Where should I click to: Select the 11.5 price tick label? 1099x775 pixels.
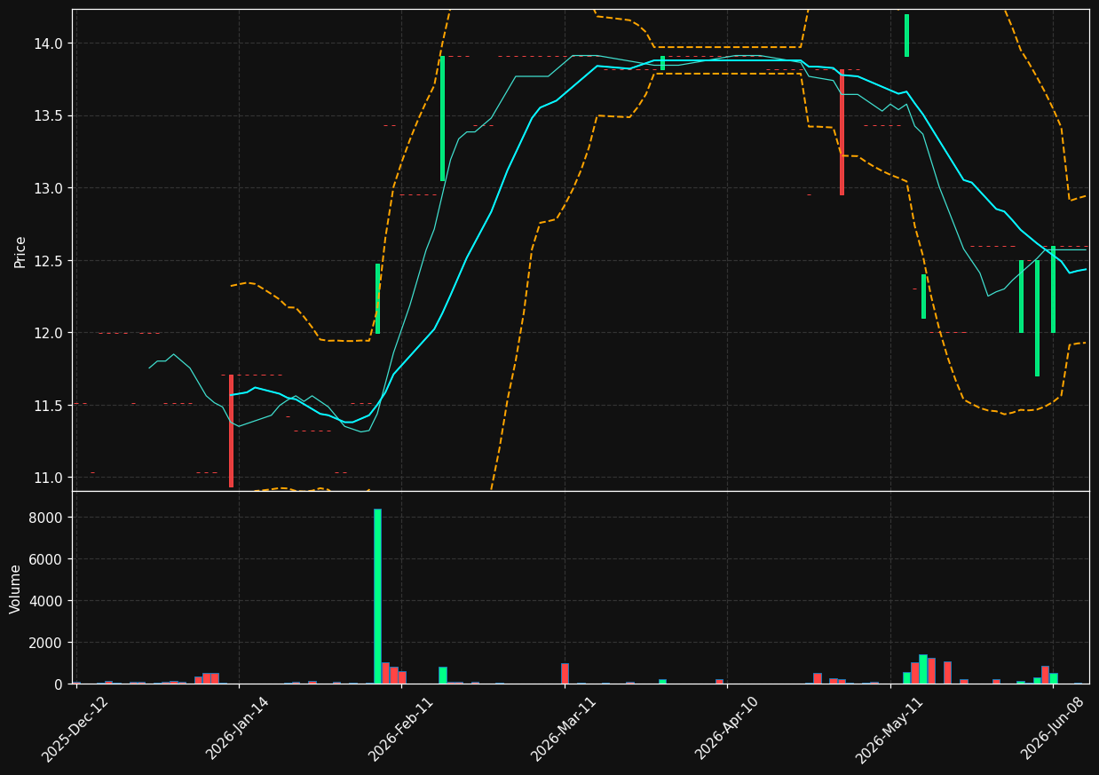click(x=48, y=406)
